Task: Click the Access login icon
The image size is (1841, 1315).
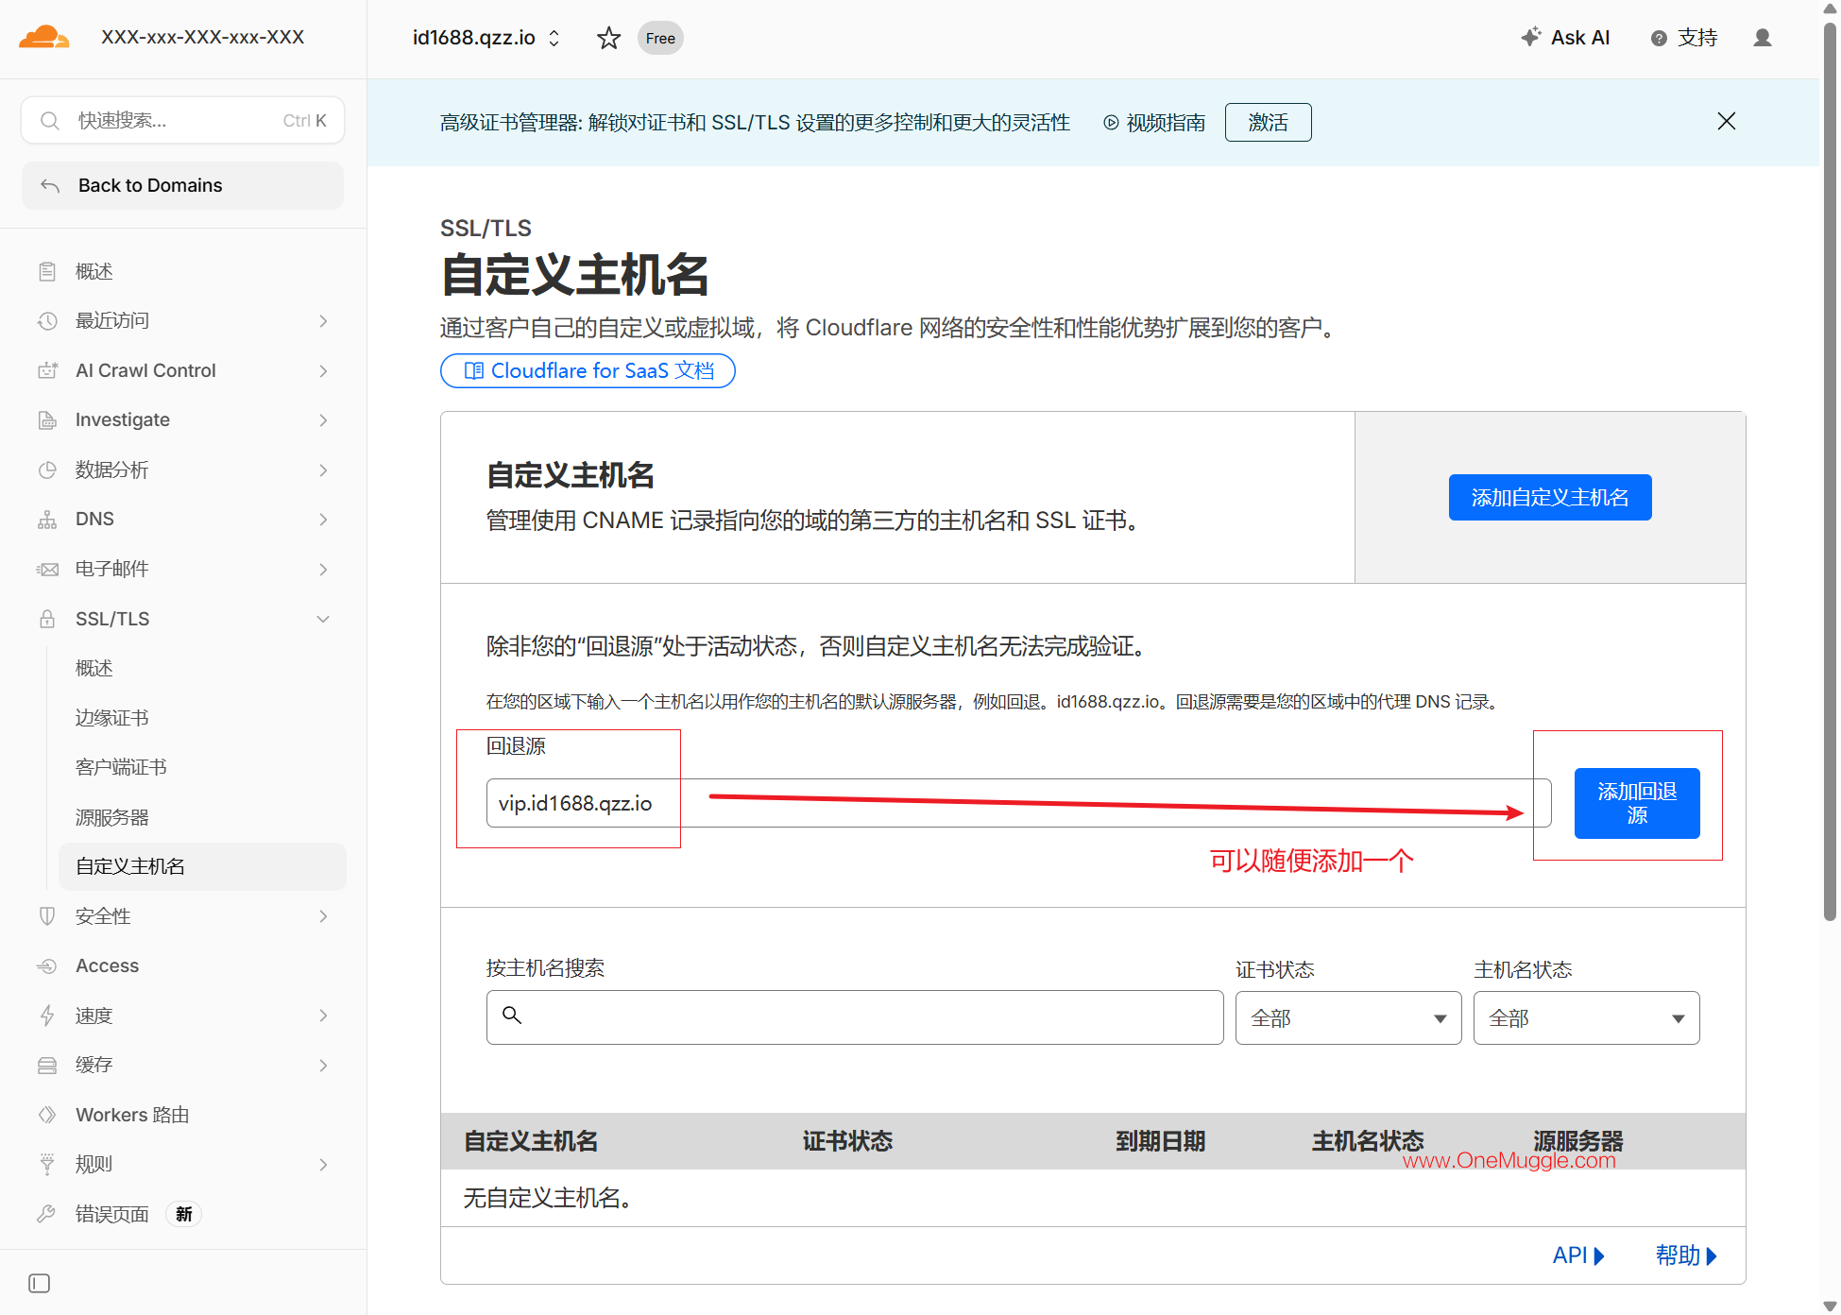Action: tap(47, 965)
